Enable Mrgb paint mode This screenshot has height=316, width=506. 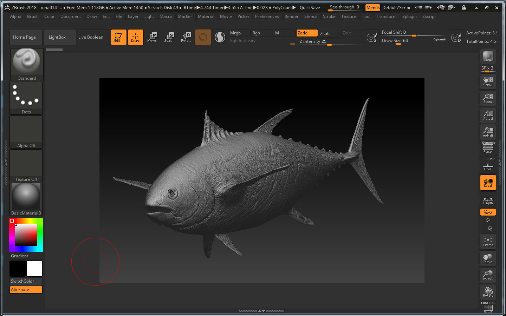click(239, 33)
